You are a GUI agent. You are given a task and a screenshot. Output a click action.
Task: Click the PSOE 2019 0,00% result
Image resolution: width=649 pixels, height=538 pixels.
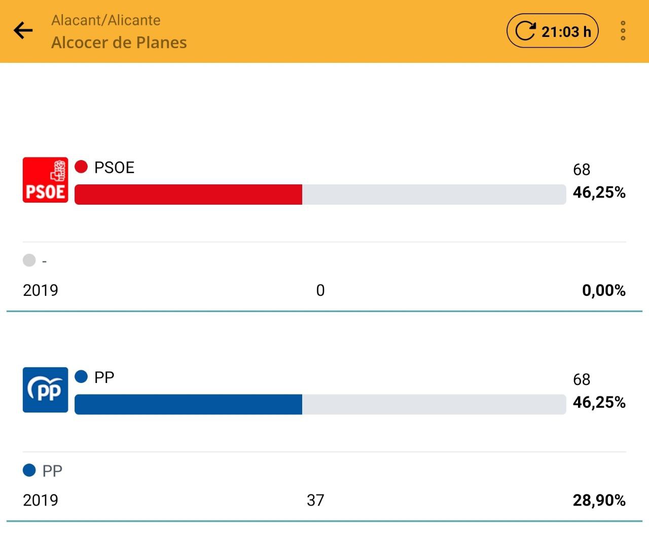click(603, 291)
